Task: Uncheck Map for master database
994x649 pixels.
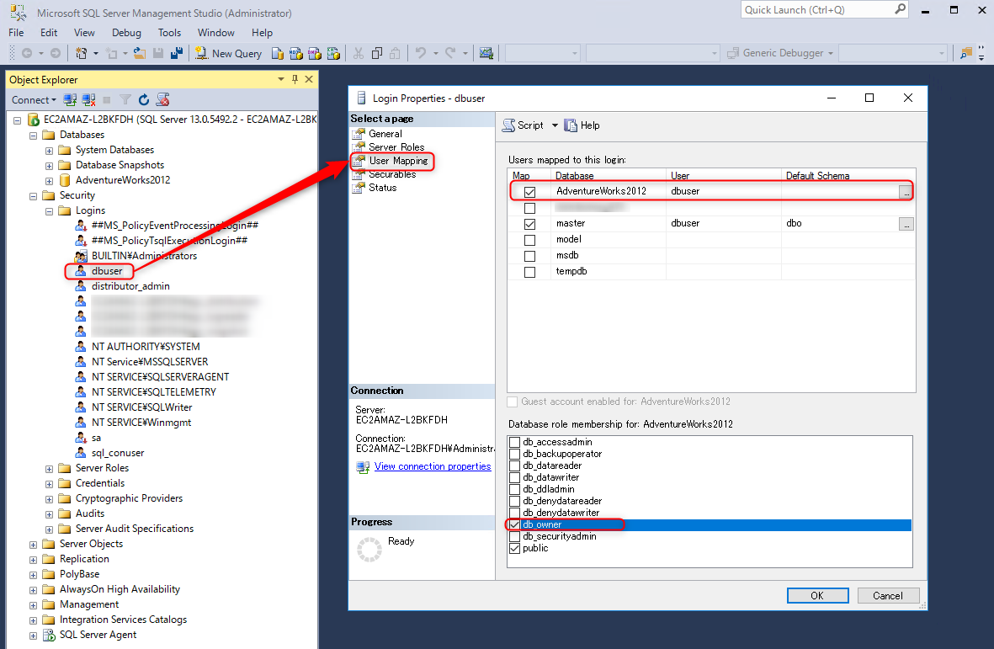Action: [x=530, y=224]
